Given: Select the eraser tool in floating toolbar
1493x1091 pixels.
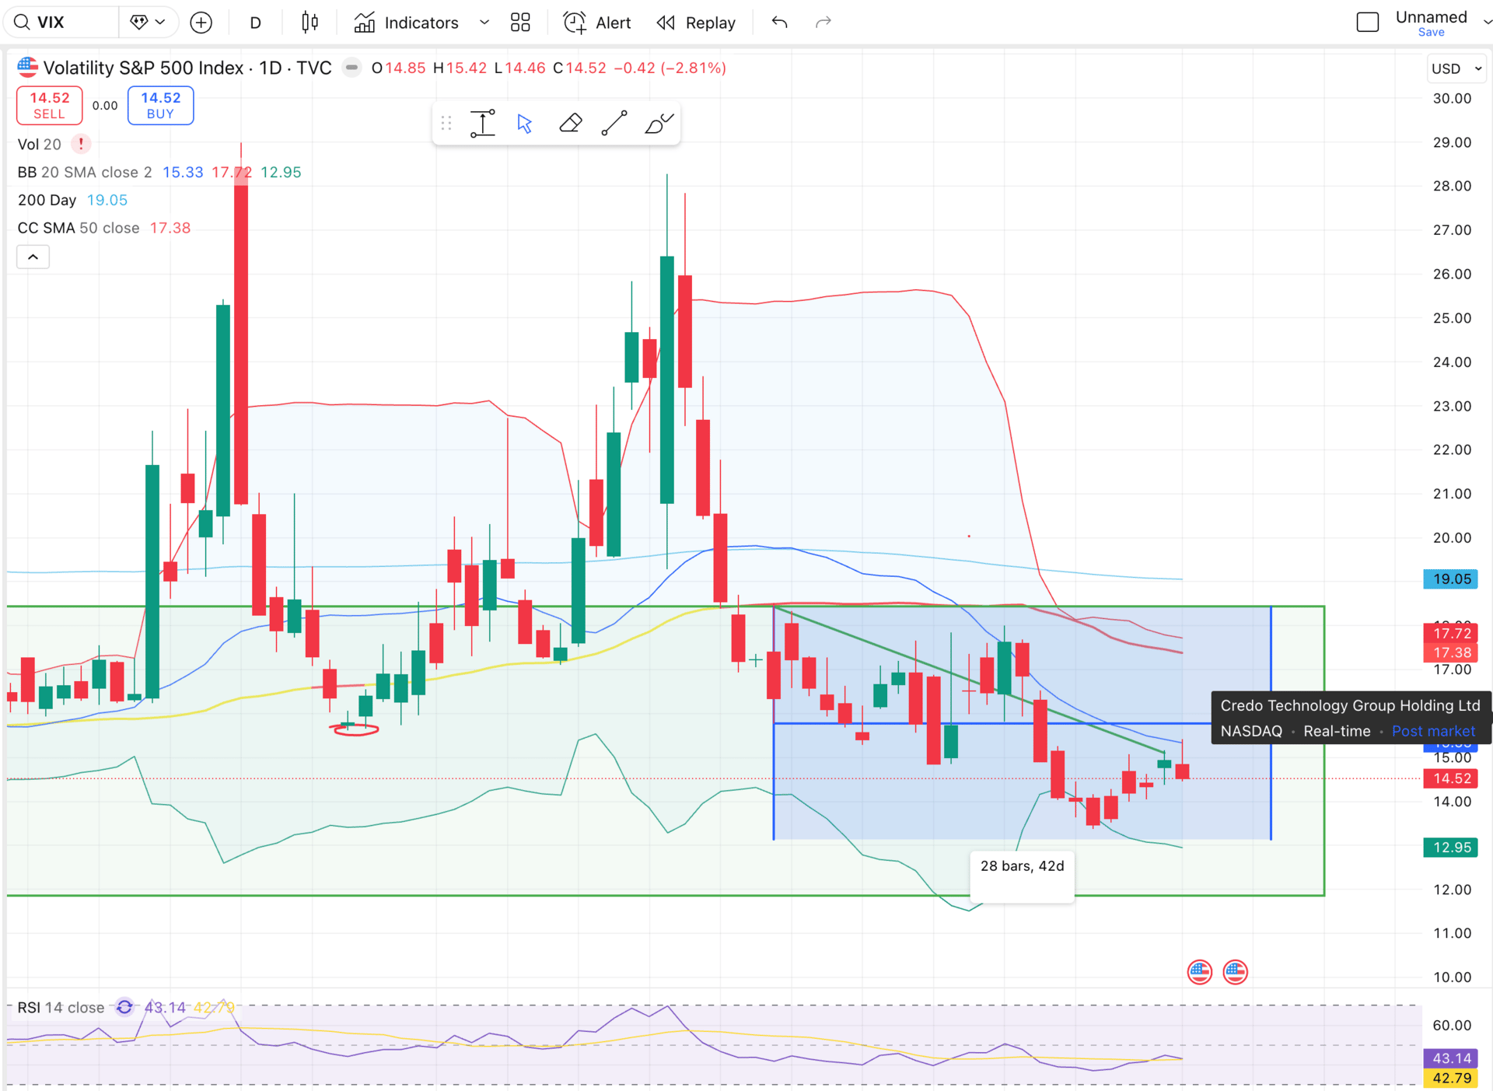Looking at the screenshot, I should point(570,123).
